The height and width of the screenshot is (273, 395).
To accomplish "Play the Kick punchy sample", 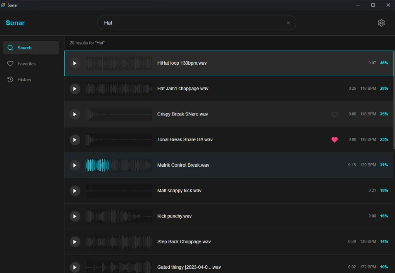I will 75,216.
